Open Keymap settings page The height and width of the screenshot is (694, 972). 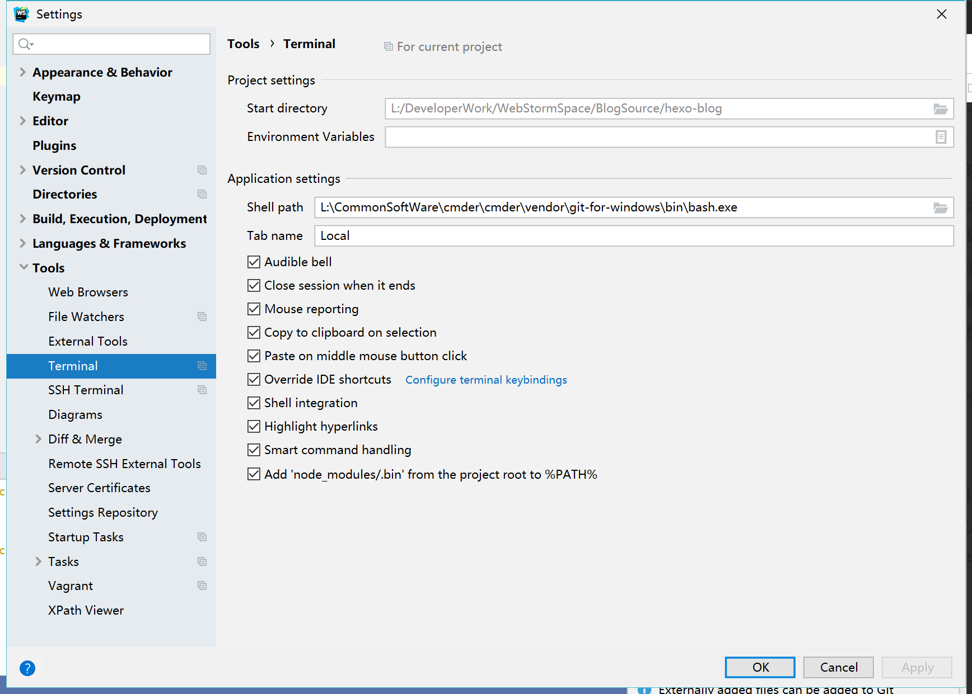(x=57, y=96)
